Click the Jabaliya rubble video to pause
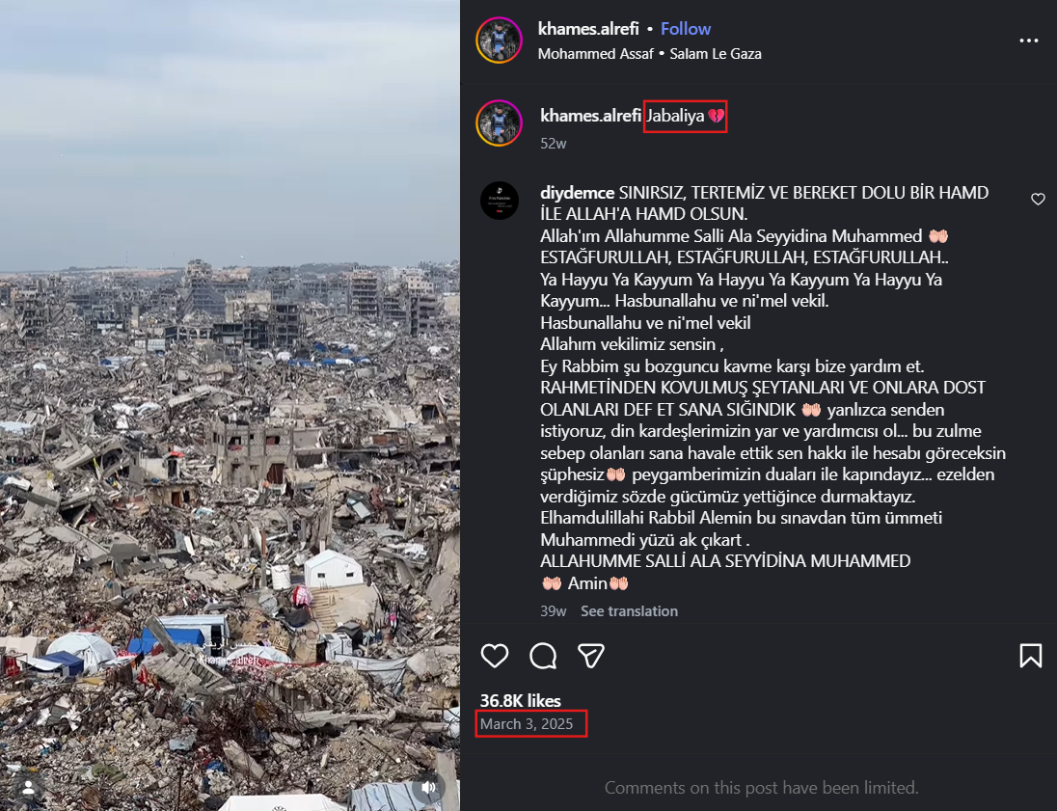This screenshot has width=1057, height=811. [x=230, y=405]
